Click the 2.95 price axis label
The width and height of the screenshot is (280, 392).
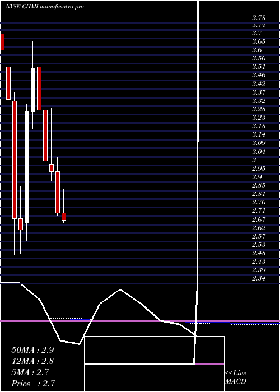tap(259, 168)
